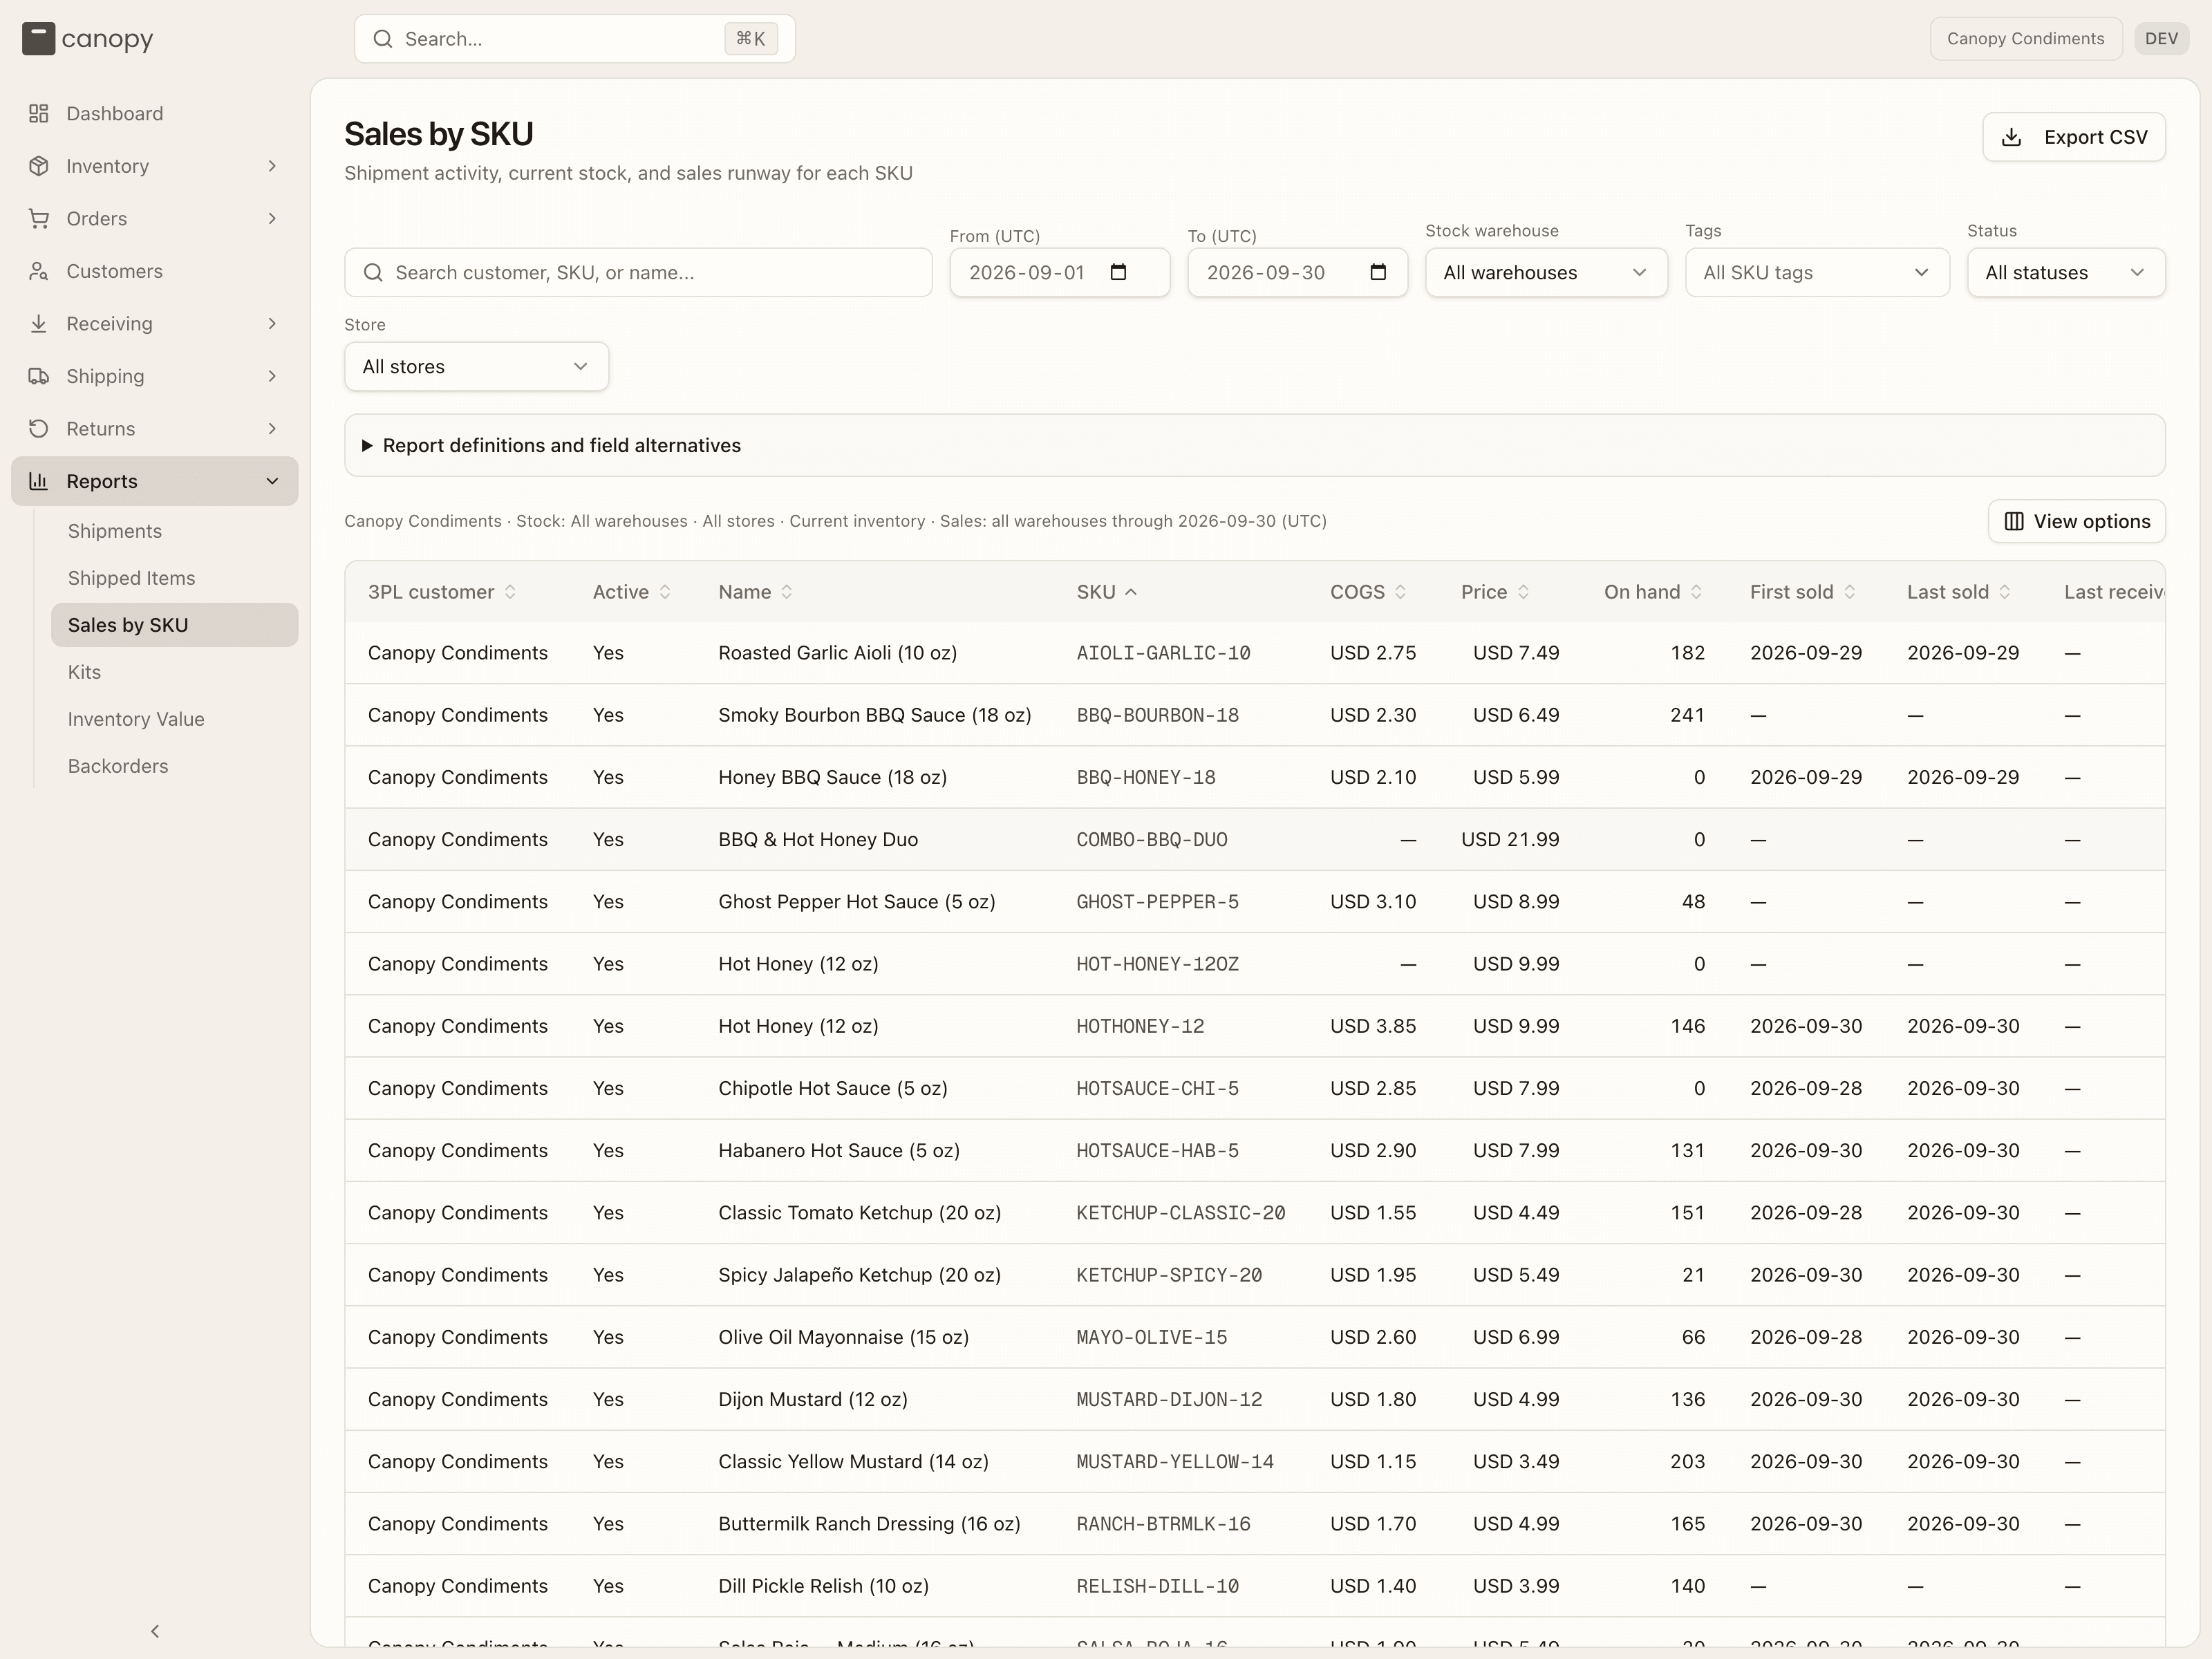Open the Stock warehouse dropdown
This screenshot has width=2212, height=1659.
(x=1546, y=272)
